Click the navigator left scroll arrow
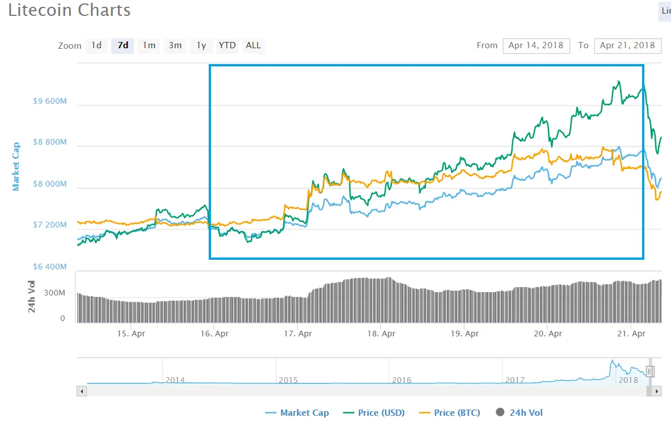671x426 pixels. pos(82,391)
